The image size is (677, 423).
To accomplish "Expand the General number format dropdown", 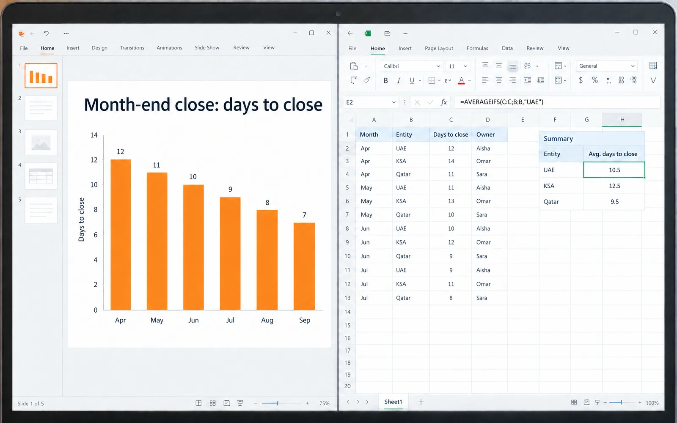I will 633,66.
